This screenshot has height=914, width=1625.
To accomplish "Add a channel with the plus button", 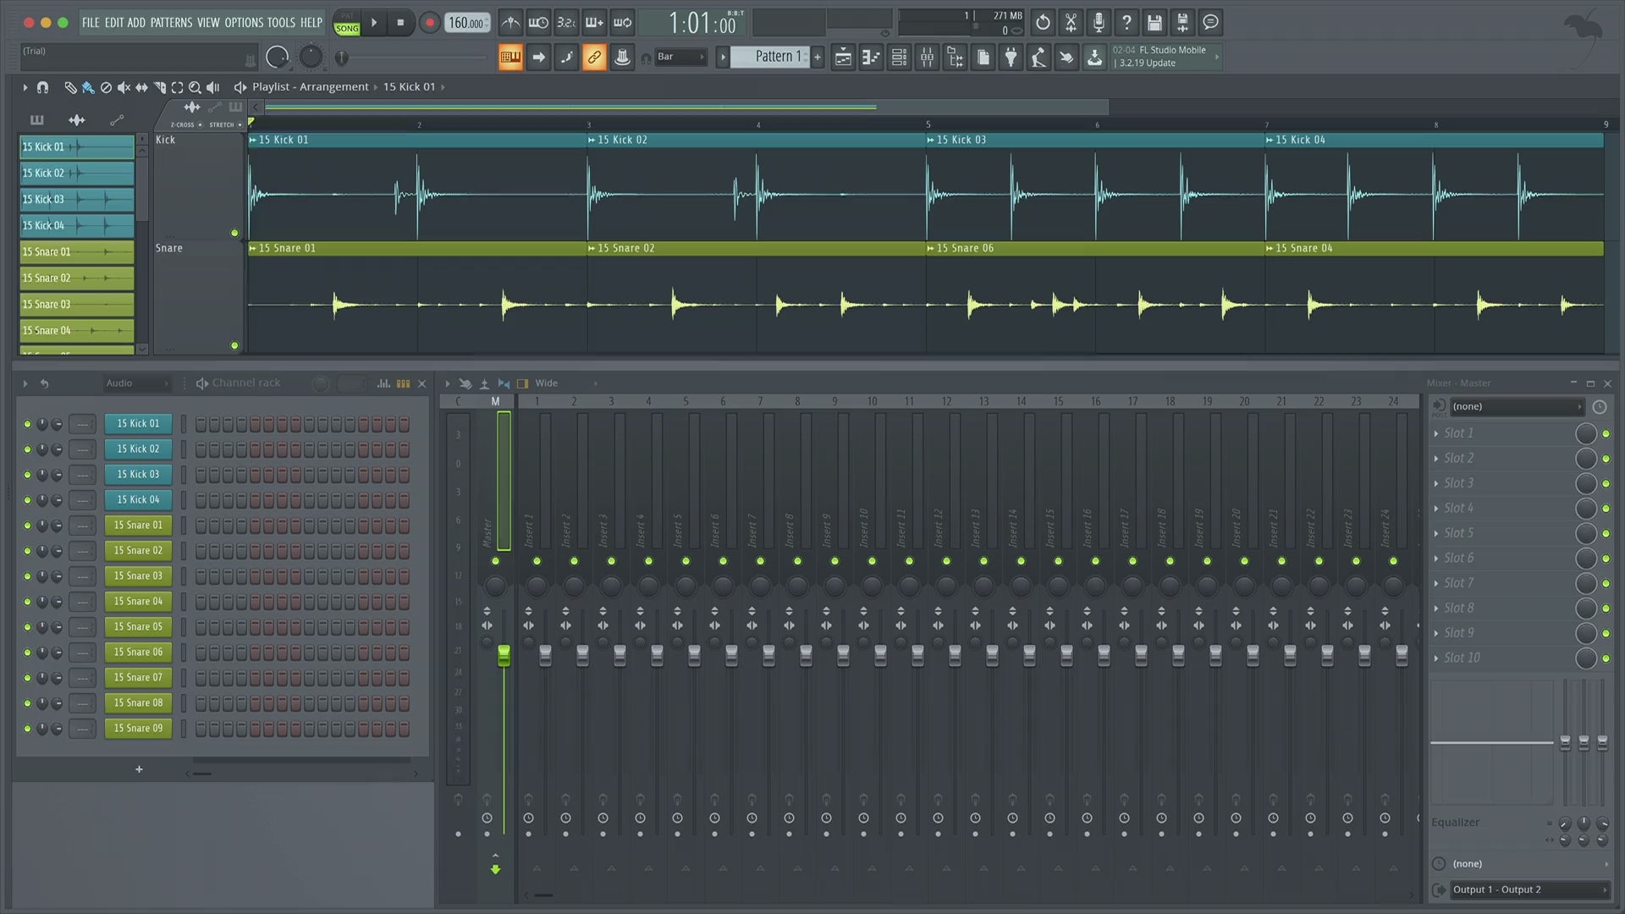I will 139,769.
